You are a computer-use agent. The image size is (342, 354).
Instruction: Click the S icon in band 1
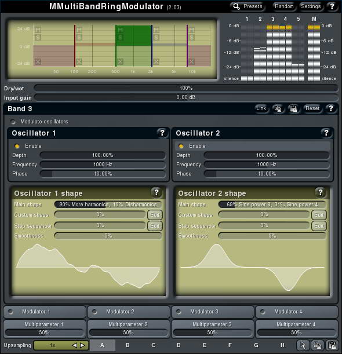38,37
